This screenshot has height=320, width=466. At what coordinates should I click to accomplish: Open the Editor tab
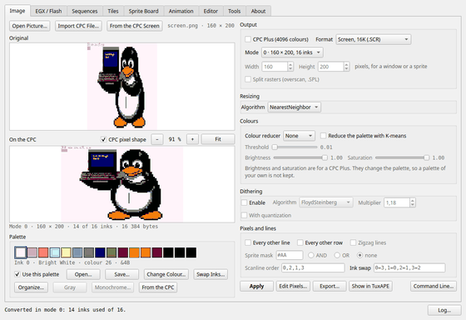pyautogui.click(x=211, y=12)
